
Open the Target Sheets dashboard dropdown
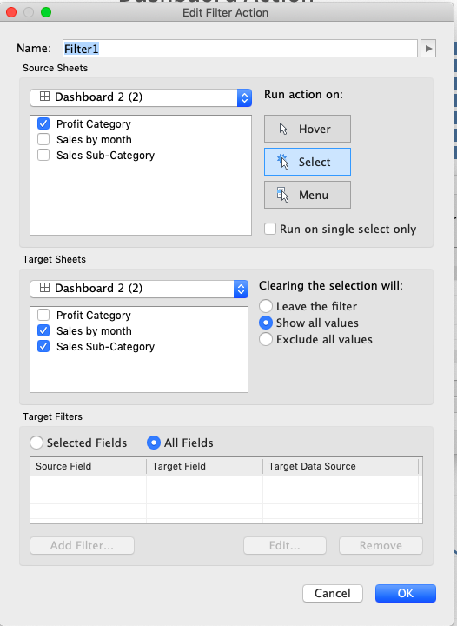139,289
